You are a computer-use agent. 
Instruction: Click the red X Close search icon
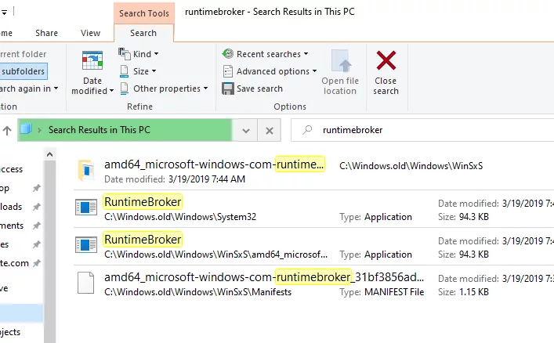[x=386, y=60]
